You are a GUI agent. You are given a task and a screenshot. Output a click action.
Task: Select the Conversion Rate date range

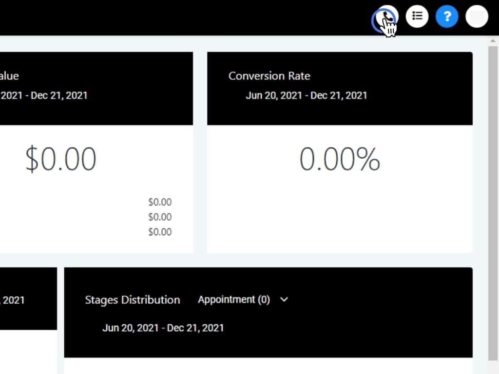(306, 95)
